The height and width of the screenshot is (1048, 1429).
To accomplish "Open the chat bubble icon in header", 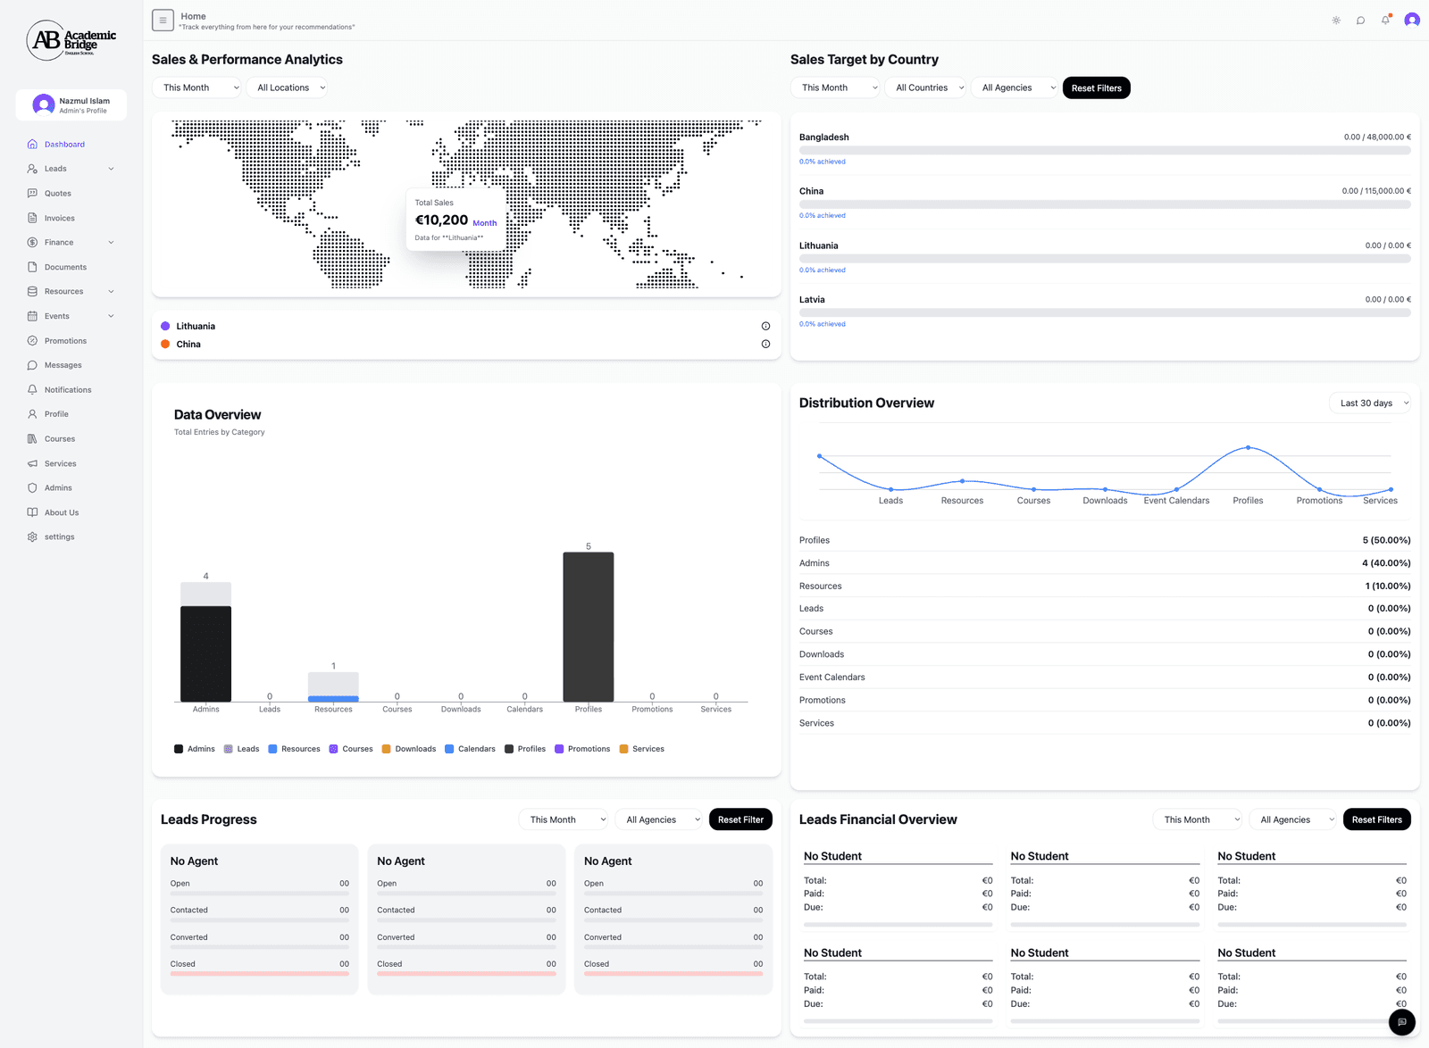I will point(1360,21).
